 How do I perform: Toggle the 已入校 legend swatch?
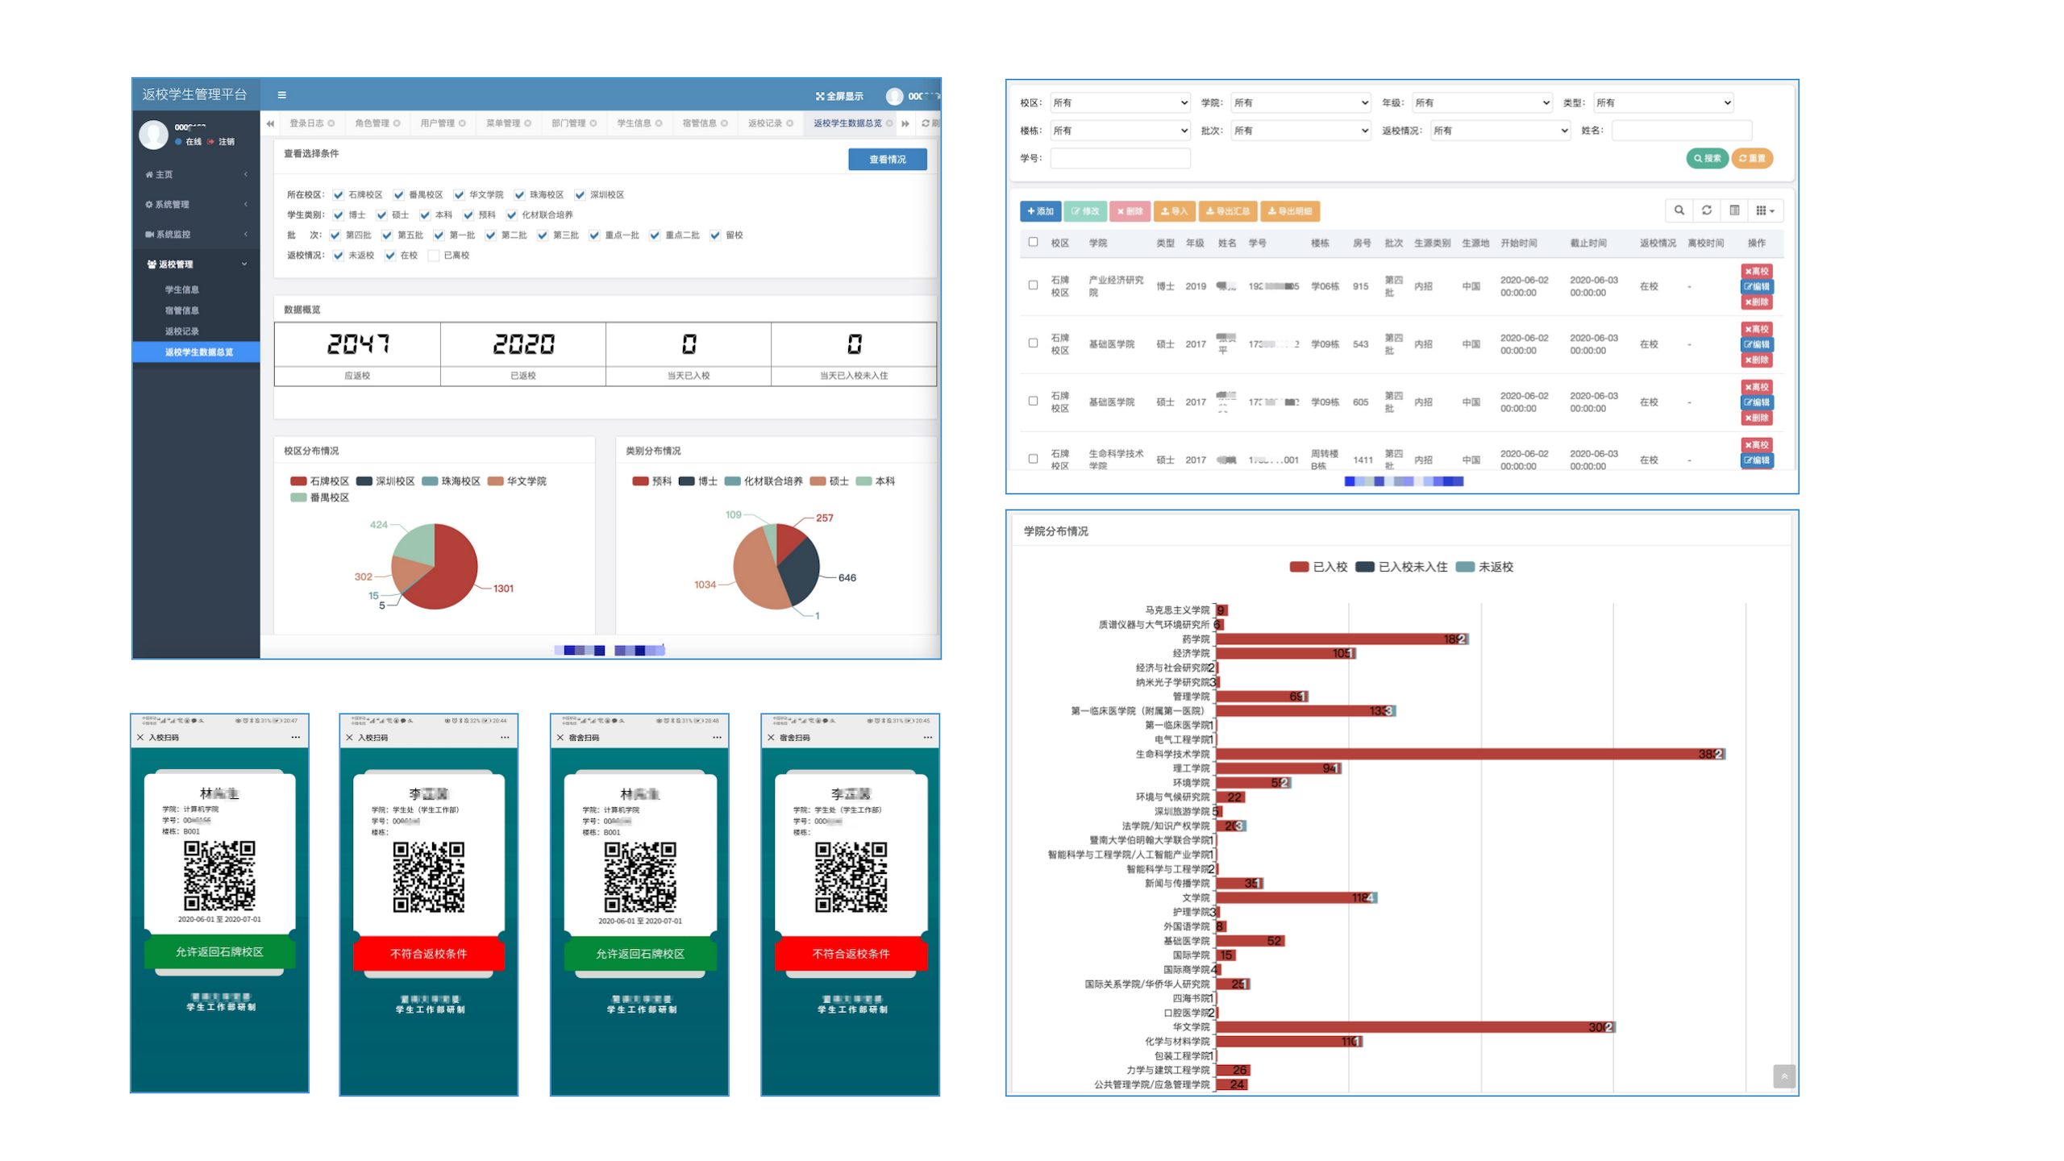click(1298, 567)
